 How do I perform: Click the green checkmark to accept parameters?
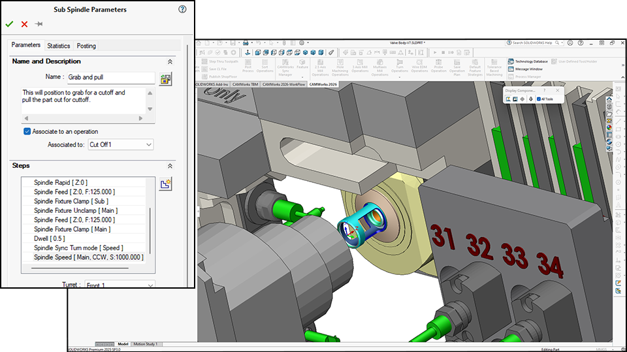click(x=9, y=24)
